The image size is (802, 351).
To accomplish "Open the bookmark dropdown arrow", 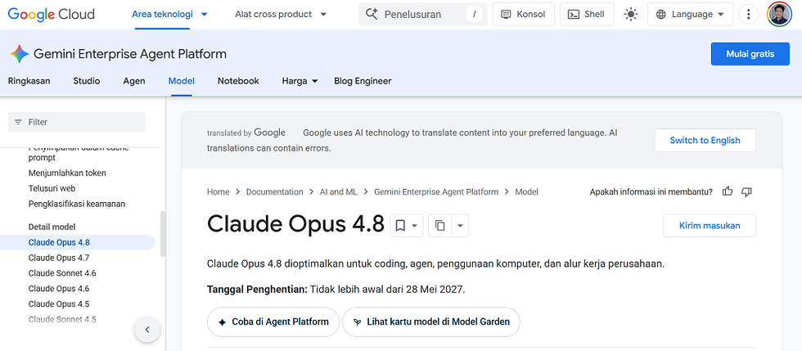I will click(x=415, y=226).
